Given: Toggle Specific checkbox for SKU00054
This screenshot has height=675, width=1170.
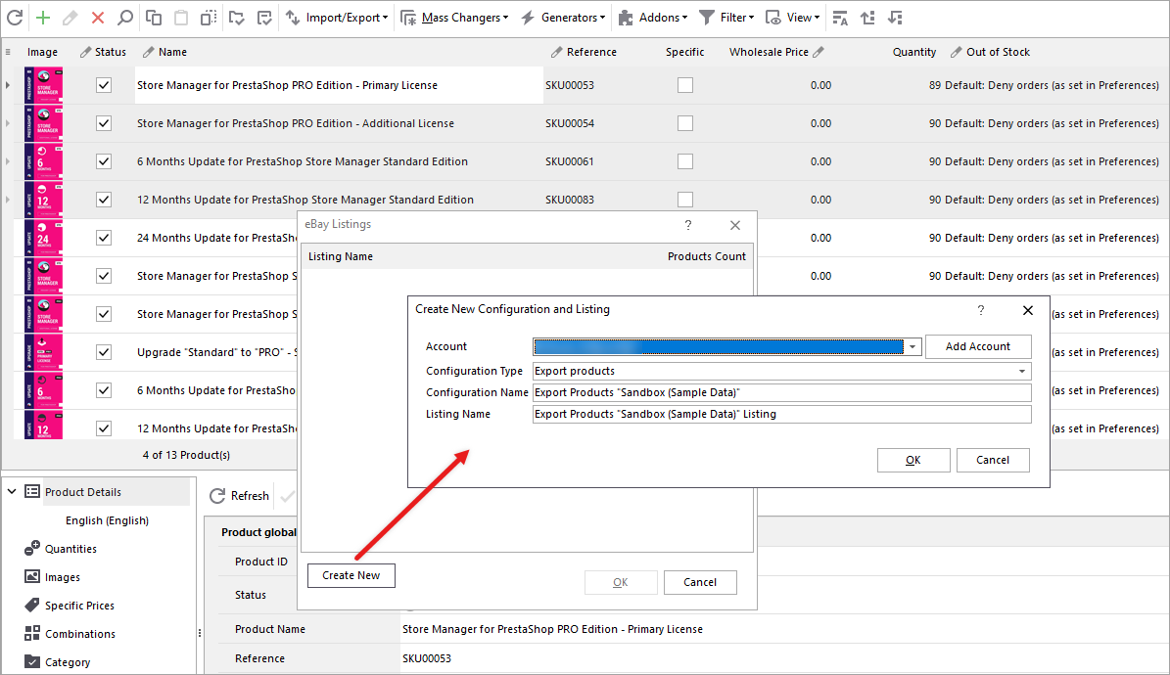Looking at the screenshot, I should (x=685, y=123).
